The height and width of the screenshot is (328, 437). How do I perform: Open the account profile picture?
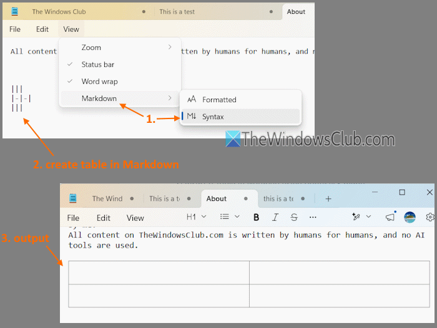pyautogui.click(x=410, y=217)
